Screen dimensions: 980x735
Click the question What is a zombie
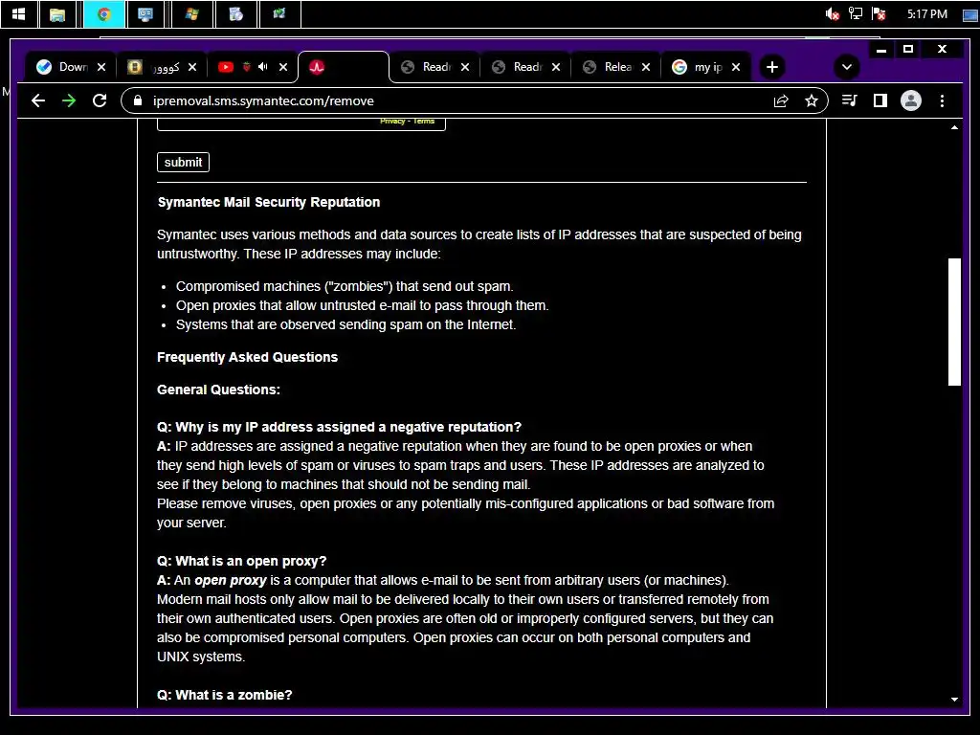point(224,695)
